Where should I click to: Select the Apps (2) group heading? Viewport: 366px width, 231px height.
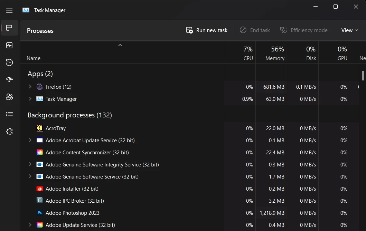click(x=40, y=74)
